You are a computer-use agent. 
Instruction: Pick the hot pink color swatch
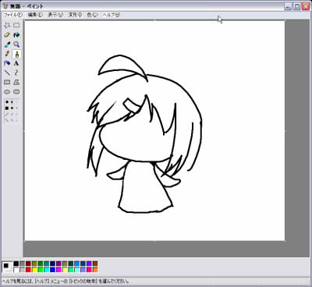coord(89,270)
